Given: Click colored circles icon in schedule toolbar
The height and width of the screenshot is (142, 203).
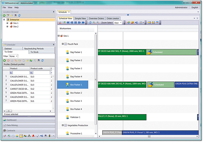Looking at the screenshot, I should 129,23.
